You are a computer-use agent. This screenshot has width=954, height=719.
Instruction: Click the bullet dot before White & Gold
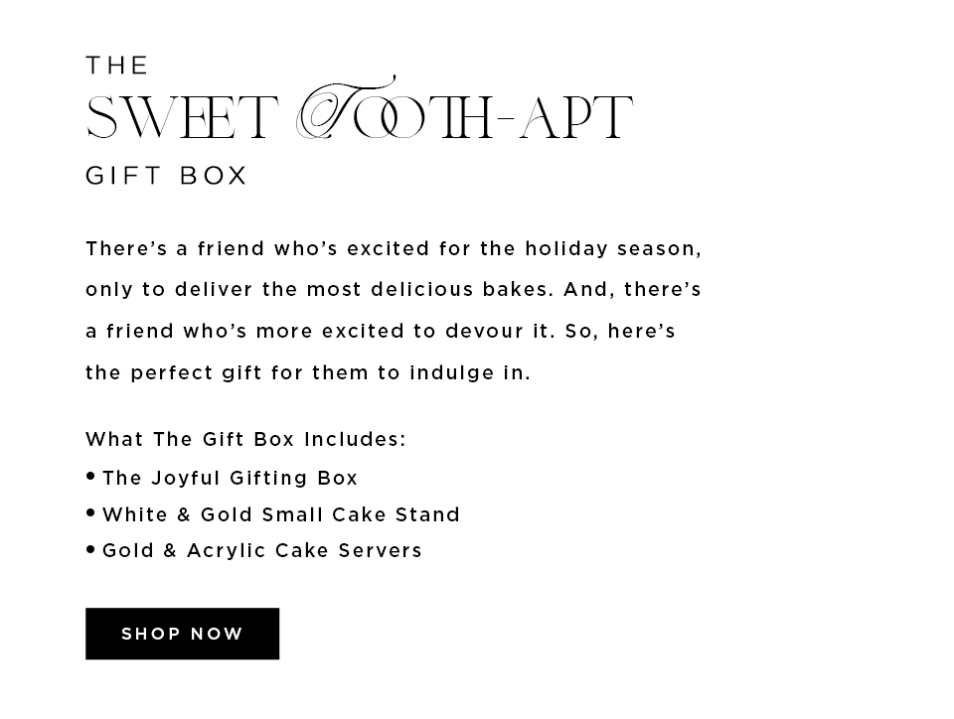click(x=90, y=513)
